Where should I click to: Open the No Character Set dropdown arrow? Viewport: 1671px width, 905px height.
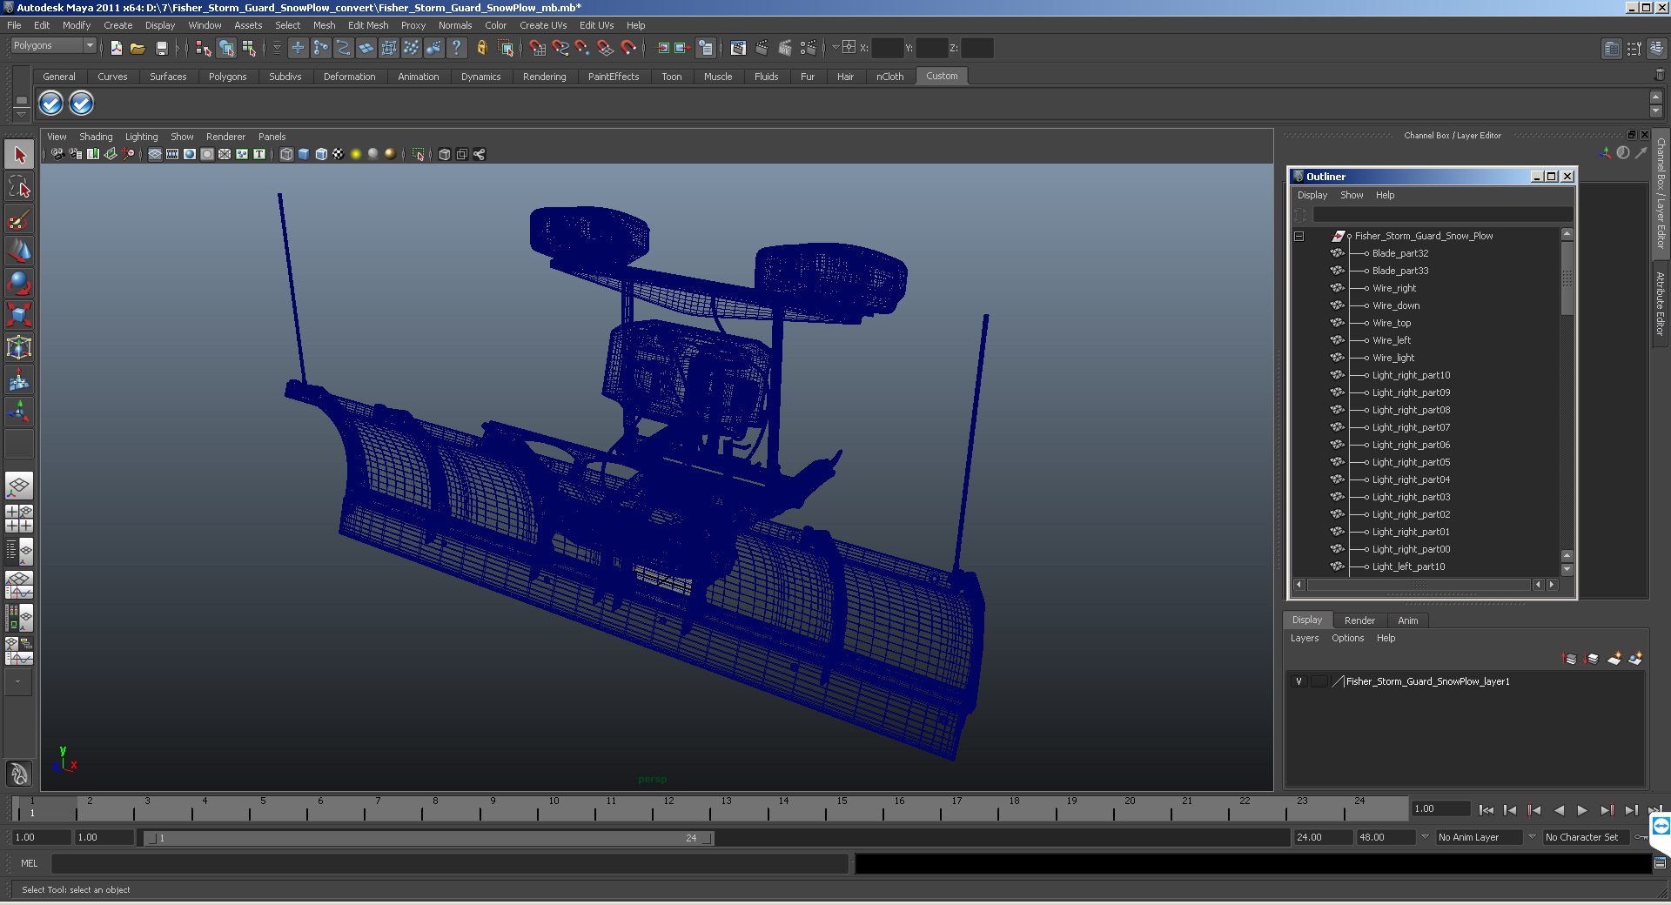point(1532,837)
